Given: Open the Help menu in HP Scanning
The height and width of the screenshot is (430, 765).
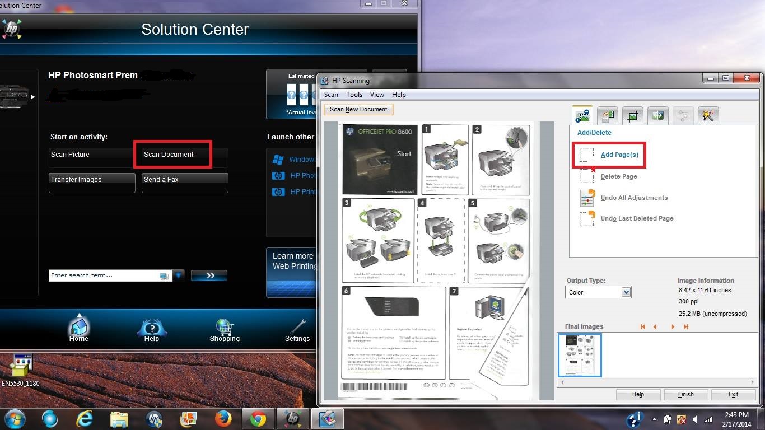Looking at the screenshot, I should tap(399, 95).
